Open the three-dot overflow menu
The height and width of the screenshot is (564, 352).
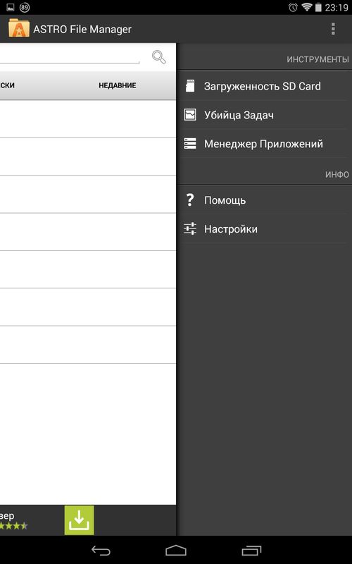click(x=333, y=29)
